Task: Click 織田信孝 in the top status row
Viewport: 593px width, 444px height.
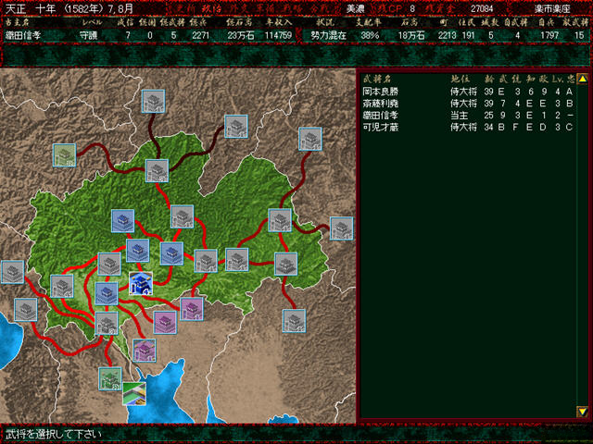Action: 22,36
